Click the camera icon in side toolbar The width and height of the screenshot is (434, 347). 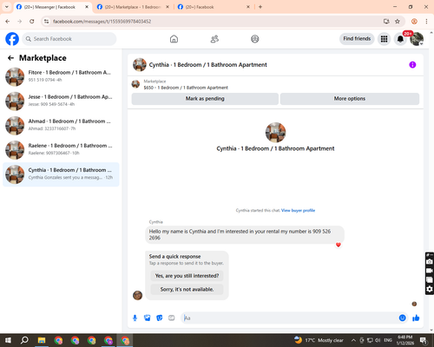430,261
